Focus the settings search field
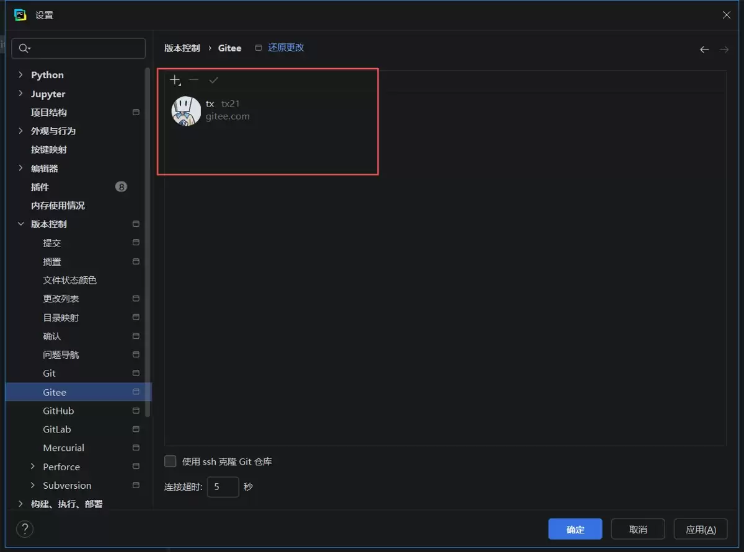This screenshot has width=744, height=552. (78, 48)
